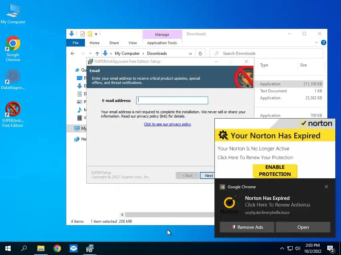Open network status tray icon
Viewport: 341px width, 255px height.
coord(290,248)
